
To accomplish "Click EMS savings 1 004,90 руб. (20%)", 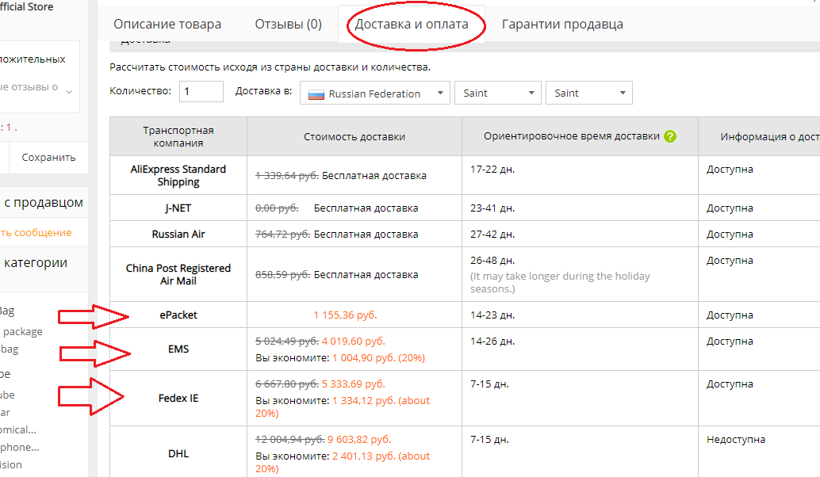I will [x=378, y=358].
